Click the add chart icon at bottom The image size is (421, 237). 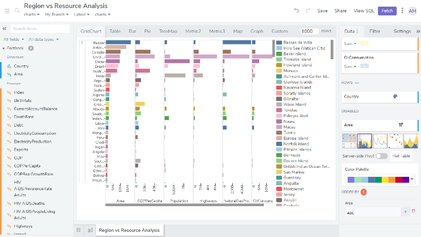click(x=90, y=230)
